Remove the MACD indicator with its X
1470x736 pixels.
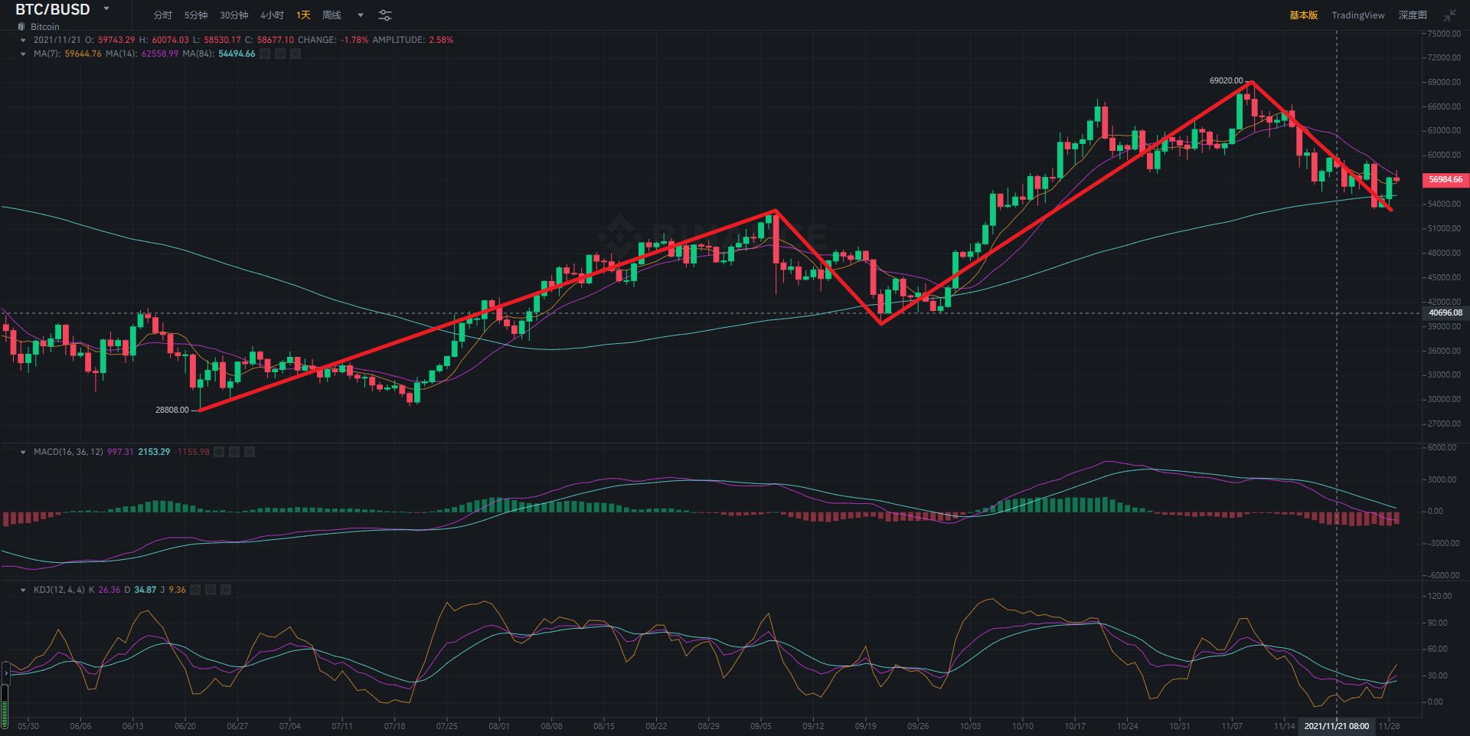(x=250, y=452)
